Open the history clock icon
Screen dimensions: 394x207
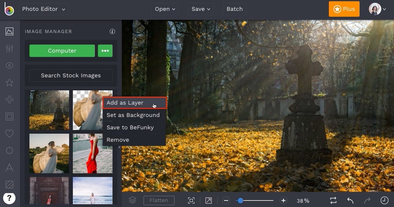[384, 200]
